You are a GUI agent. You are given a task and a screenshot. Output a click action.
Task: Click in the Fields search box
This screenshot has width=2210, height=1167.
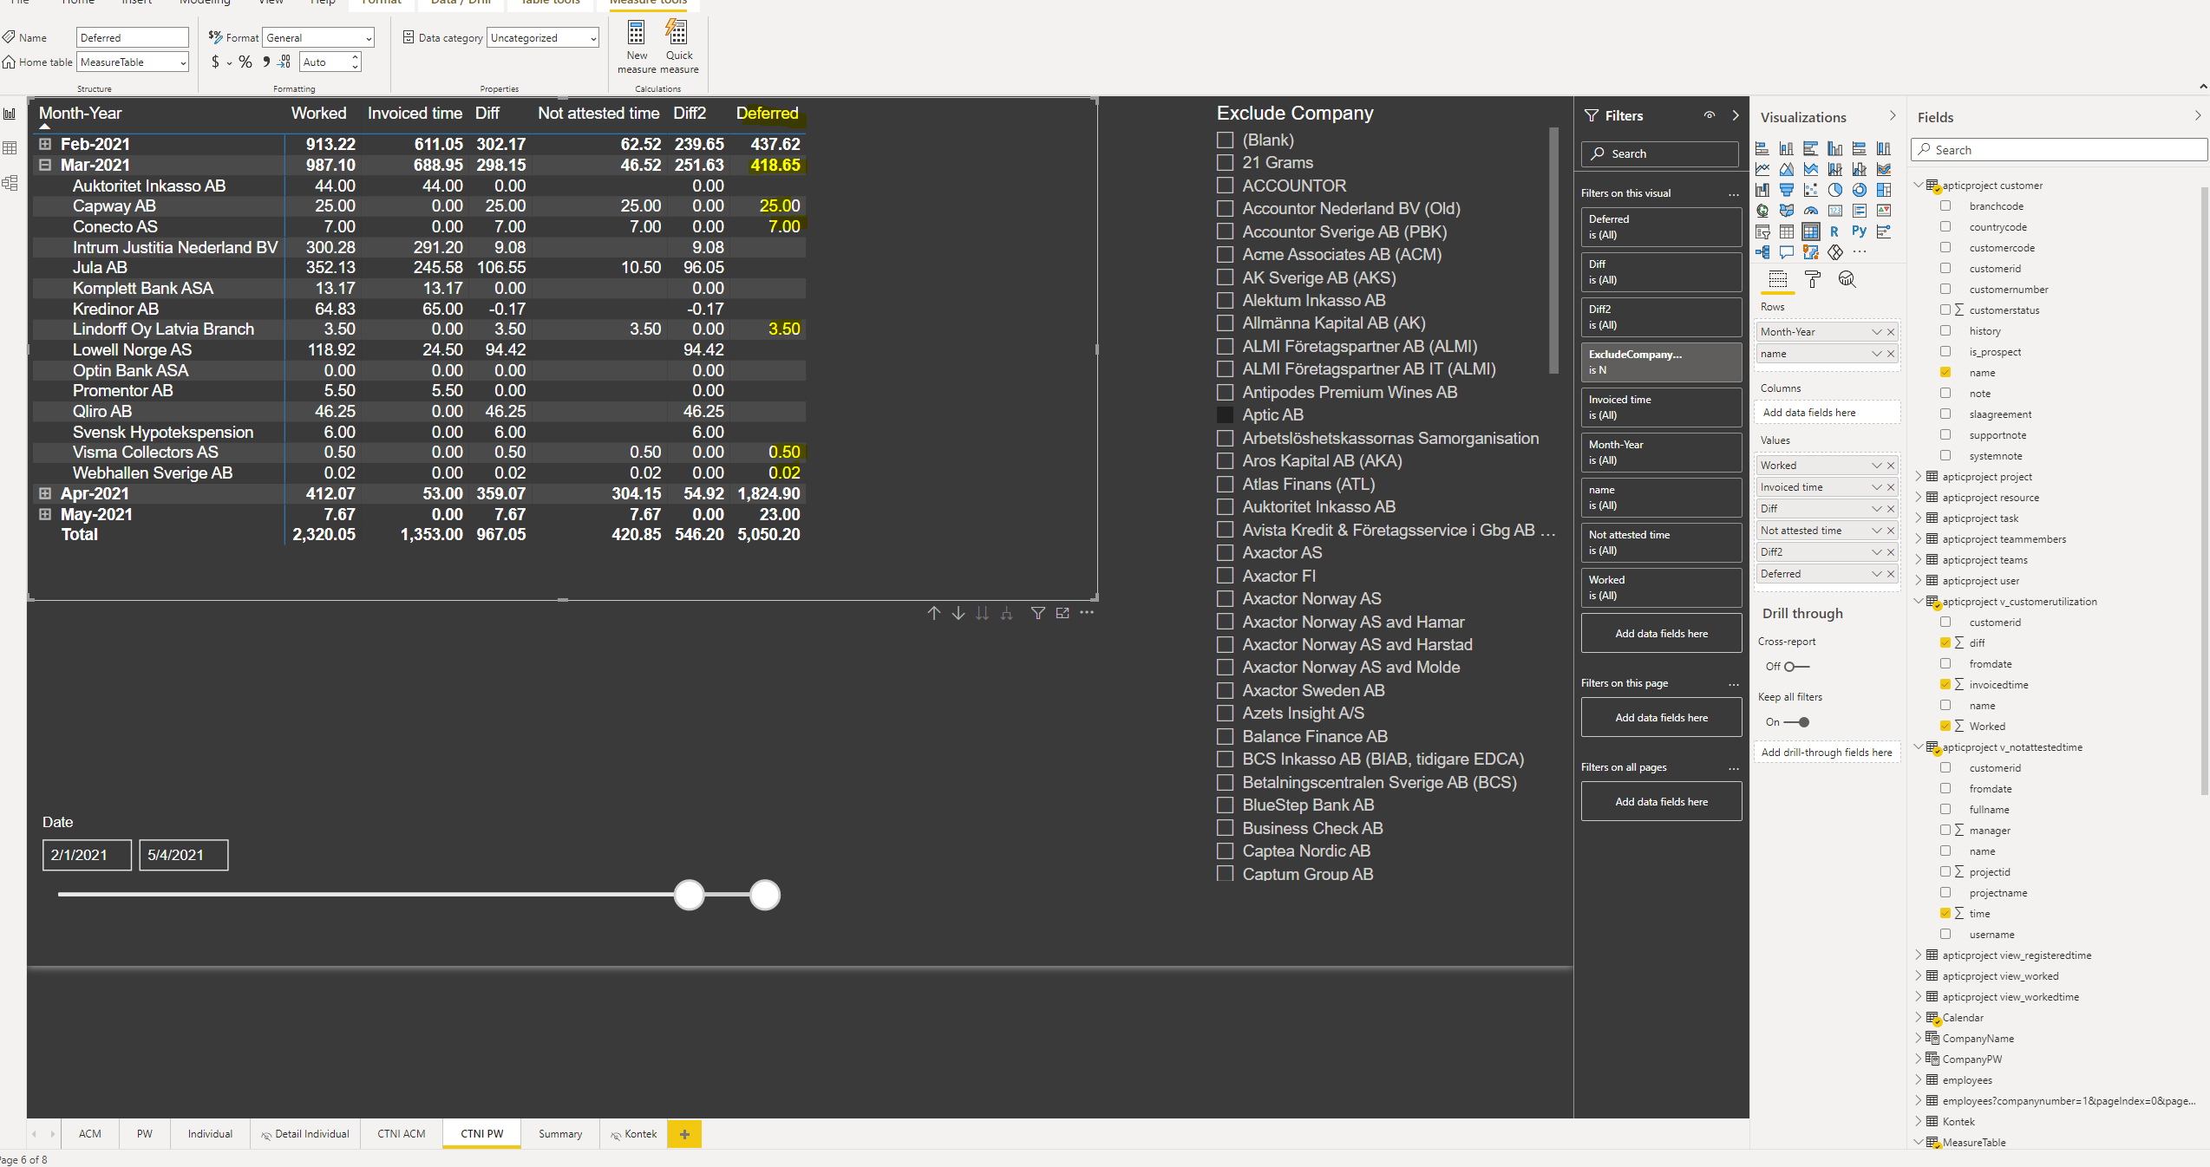click(x=2060, y=150)
